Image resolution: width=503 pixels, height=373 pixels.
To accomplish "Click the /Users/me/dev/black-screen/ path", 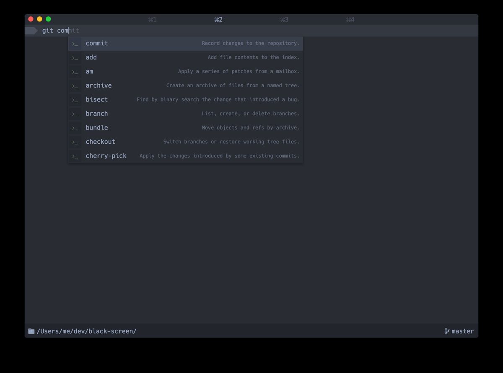I will [87, 331].
